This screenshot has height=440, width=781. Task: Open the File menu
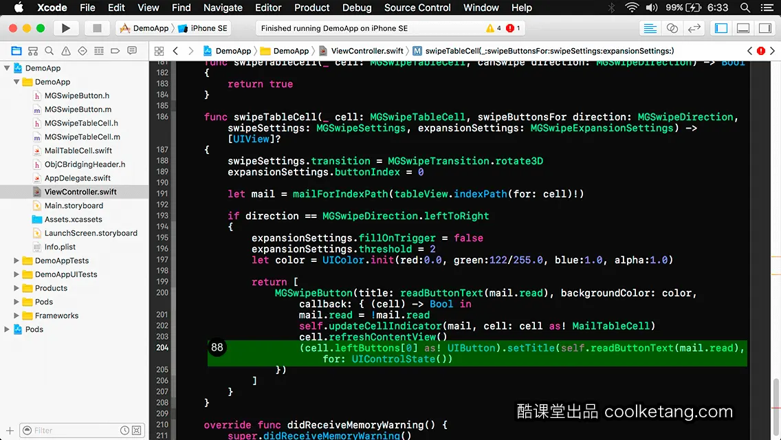pyautogui.click(x=87, y=8)
